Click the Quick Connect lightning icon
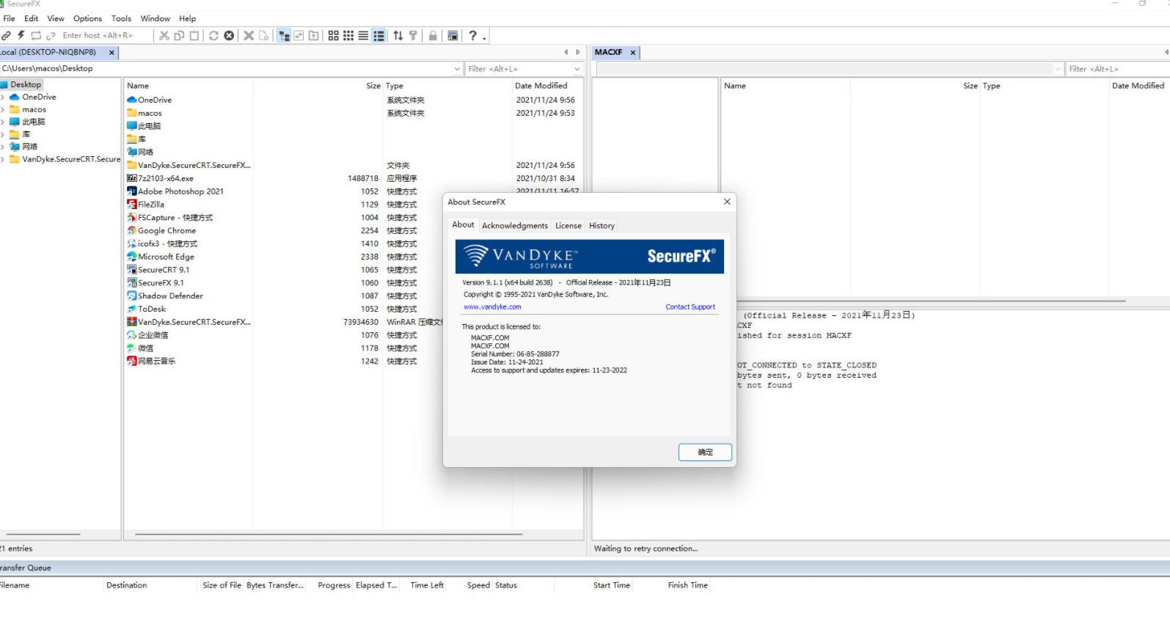The image size is (1170, 638). click(21, 35)
